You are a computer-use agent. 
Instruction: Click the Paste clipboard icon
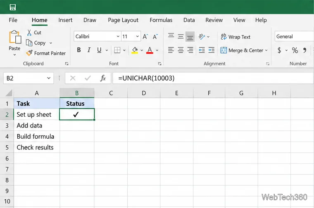pyautogui.click(x=15, y=37)
